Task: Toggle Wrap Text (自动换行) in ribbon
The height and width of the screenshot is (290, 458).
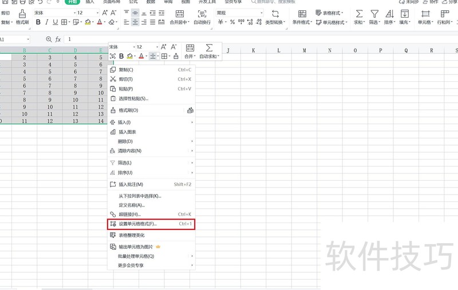Action: pyautogui.click(x=202, y=17)
